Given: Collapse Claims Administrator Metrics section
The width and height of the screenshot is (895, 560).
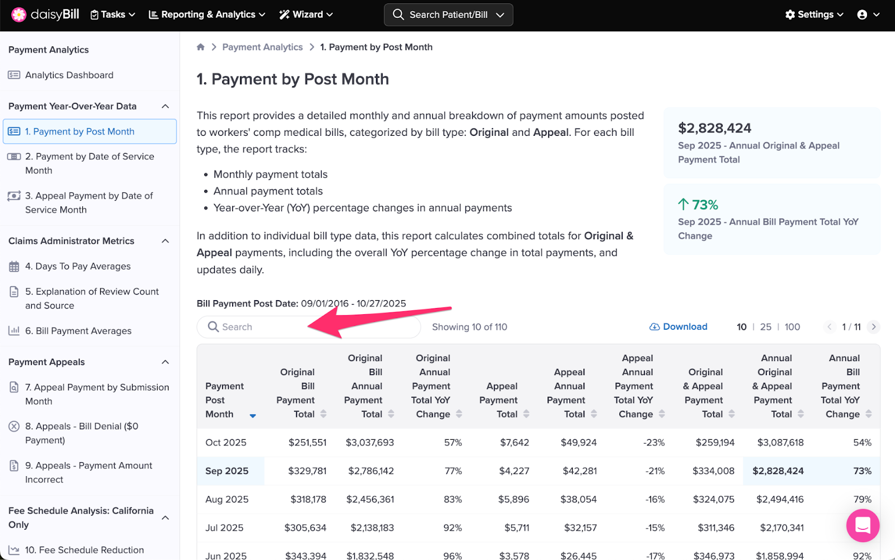Looking at the screenshot, I should [166, 241].
